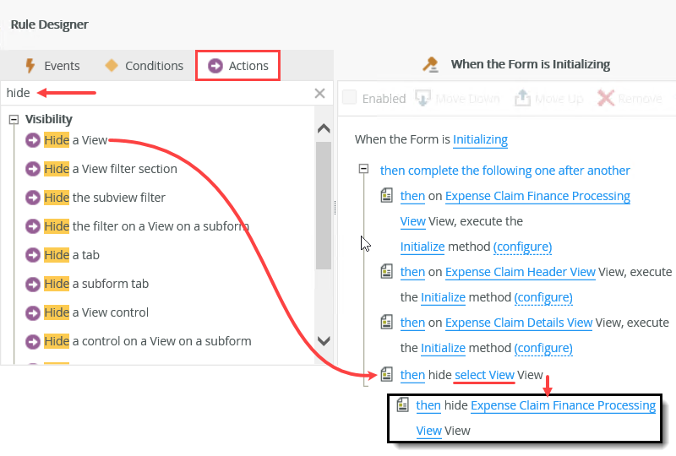
Task: Click rule icon beside hide select View
Action: [387, 375]
